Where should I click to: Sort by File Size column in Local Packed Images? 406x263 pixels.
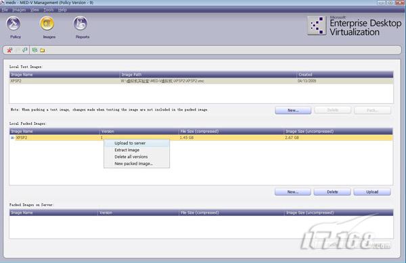click(x=231, y=131)
